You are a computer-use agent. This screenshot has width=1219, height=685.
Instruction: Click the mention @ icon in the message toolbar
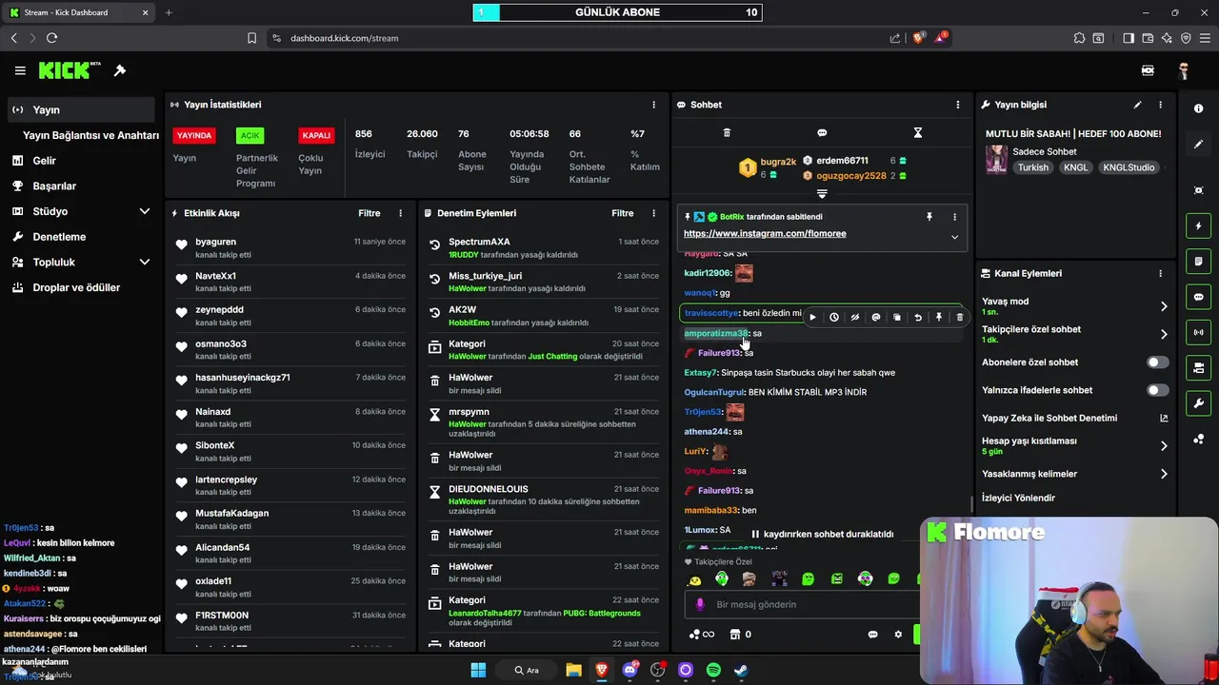tap(875, 318)
